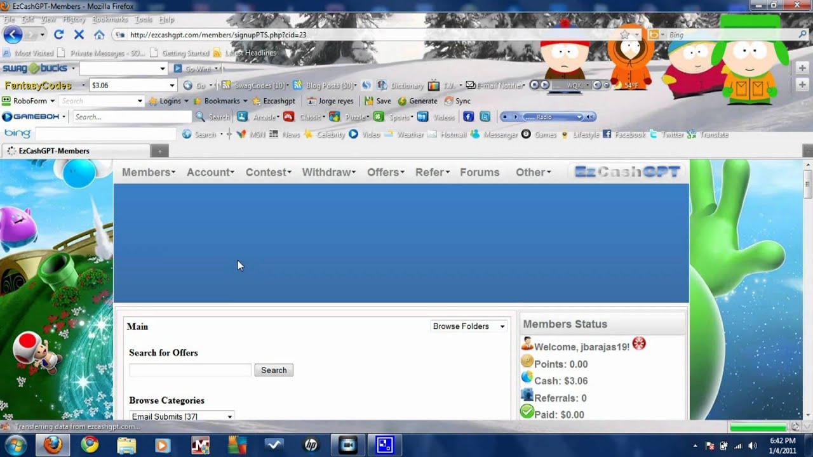
Task: Open Hotmail from the Bing bar
Action: tap(447, 135)
